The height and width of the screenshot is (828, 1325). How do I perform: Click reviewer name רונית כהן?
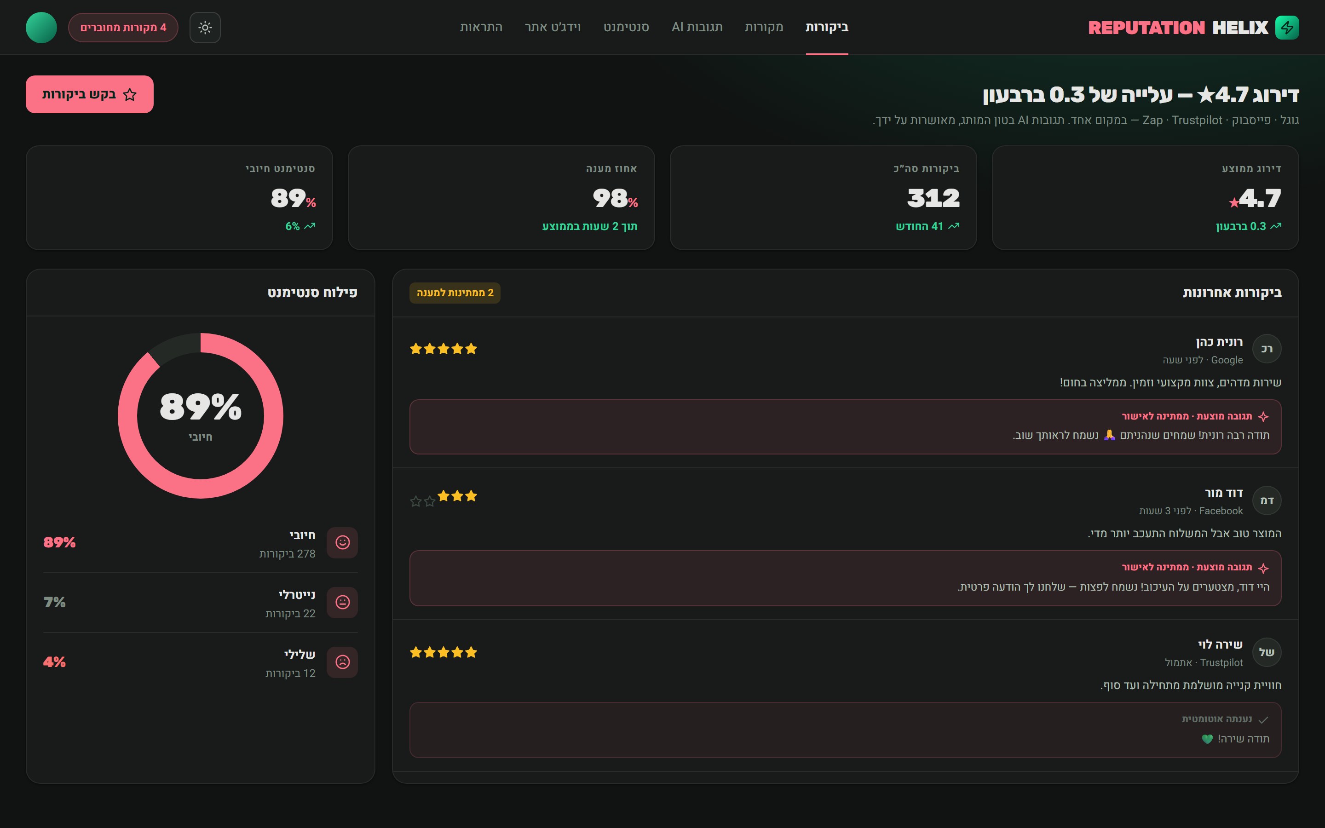click(1219, 342)
